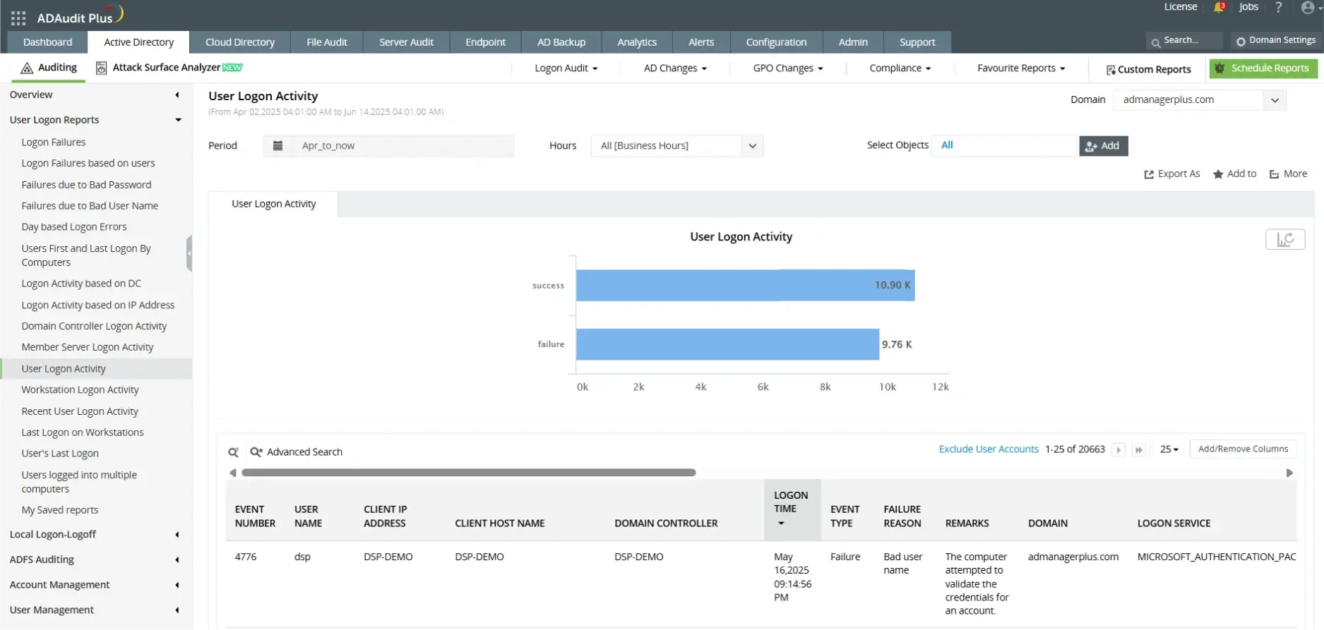Expand the Overview section
Screen dimensions: 1324x630
click(177, 95)
